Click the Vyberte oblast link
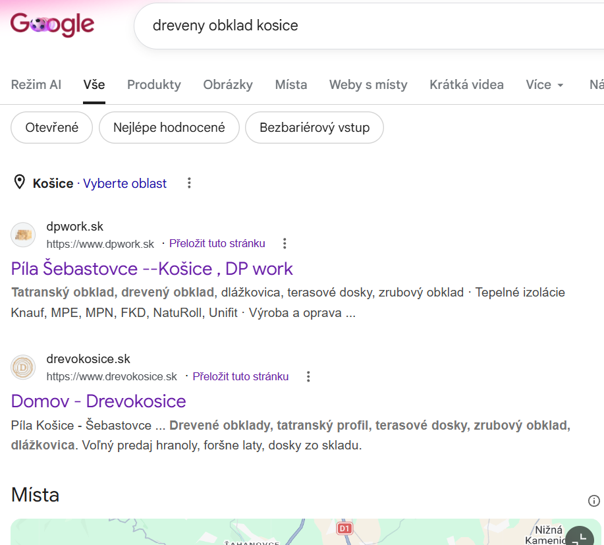Viewport: 604px width, 545px height. tap(124, 183)
